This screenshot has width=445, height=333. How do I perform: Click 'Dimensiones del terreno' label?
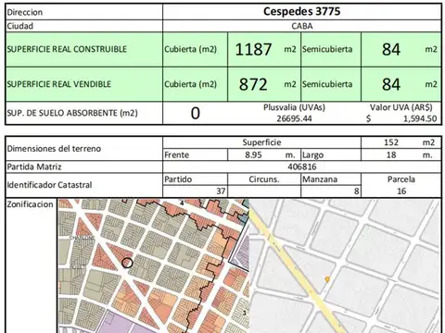coord(54,149)
